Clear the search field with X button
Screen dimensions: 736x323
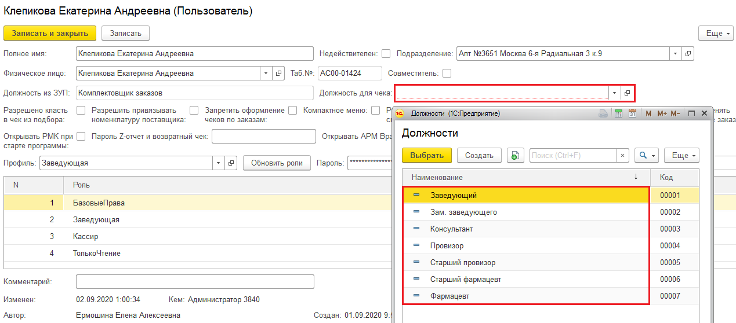tap(623, 155)
